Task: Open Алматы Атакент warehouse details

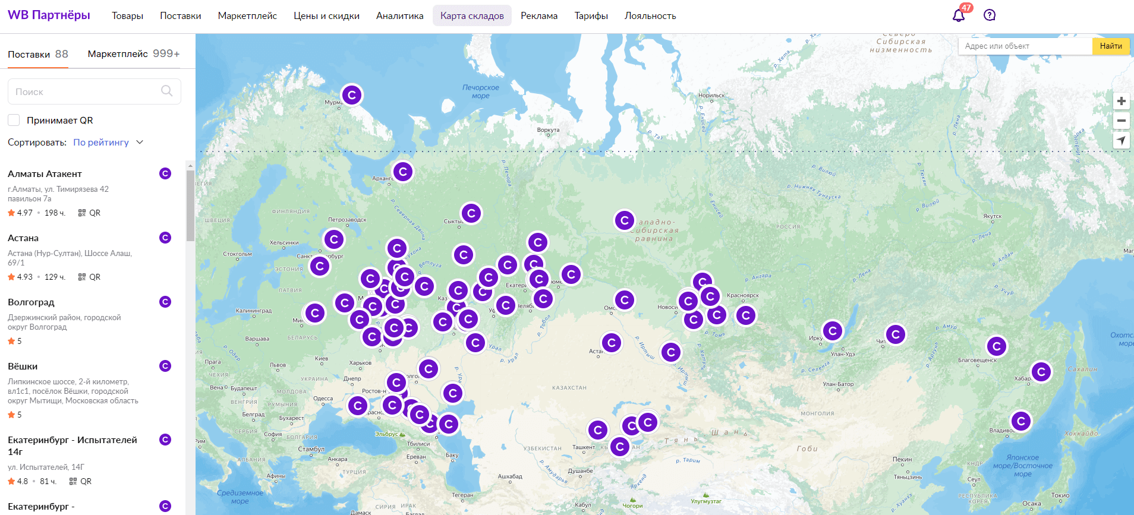Action: point(45,173)
